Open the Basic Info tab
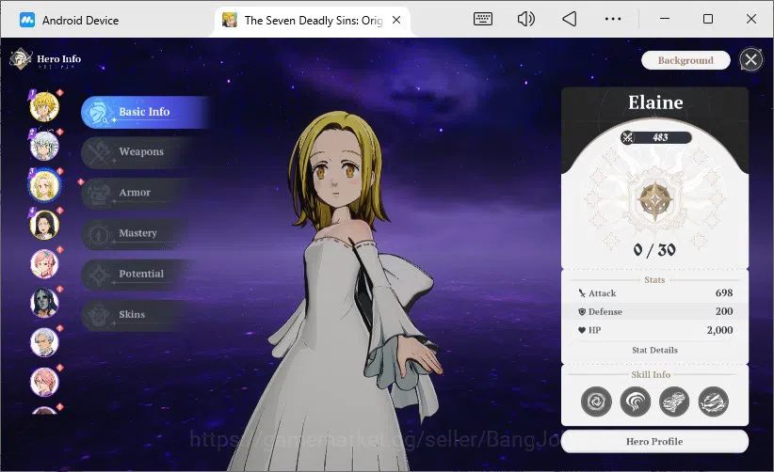The height and width of the screenshot is (472, 774). 145,112
